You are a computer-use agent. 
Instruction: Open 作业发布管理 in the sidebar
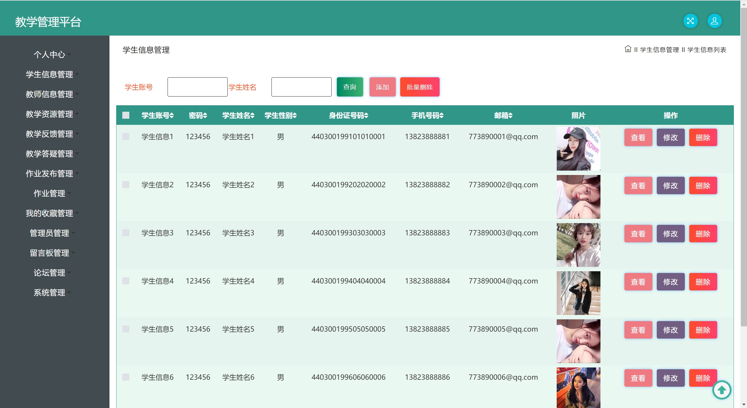click(x=49, y=174)
